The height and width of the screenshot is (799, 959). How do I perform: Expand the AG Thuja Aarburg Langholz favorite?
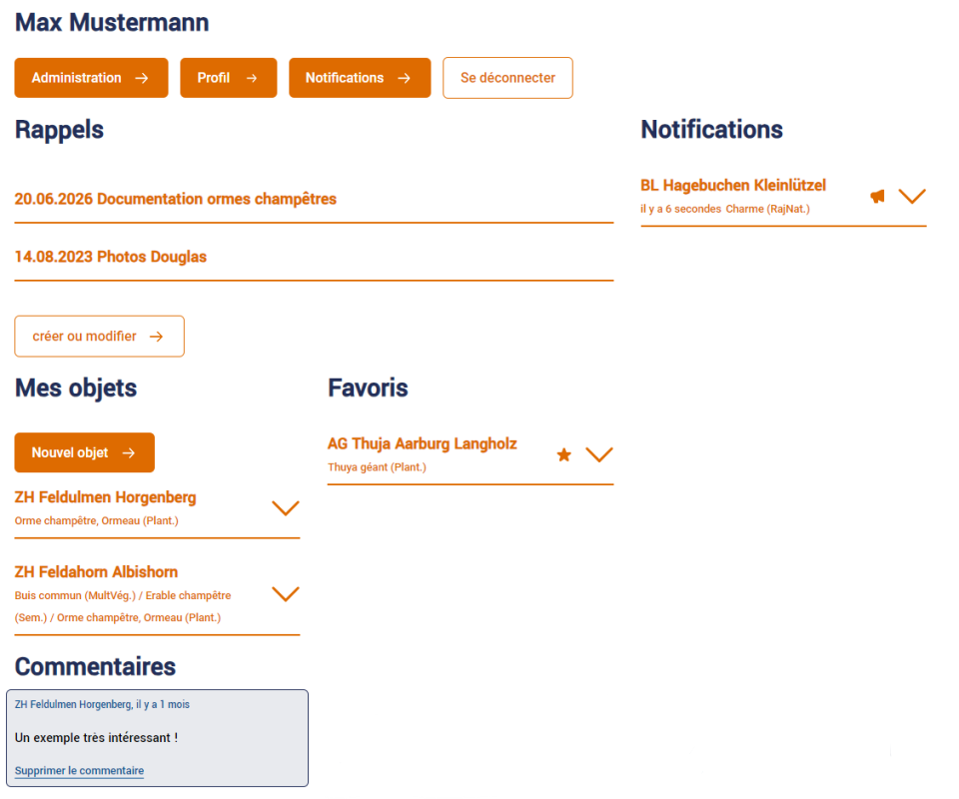point(598,455)
